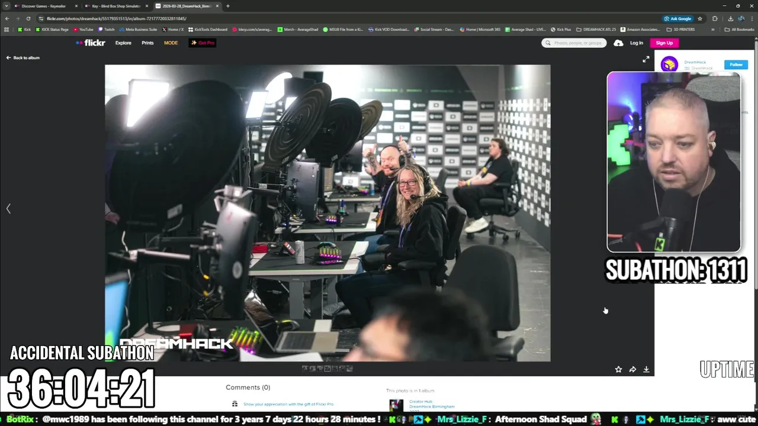Open the browser profile avatar
This screenshot has width=758, height=426.
point(741,18)
